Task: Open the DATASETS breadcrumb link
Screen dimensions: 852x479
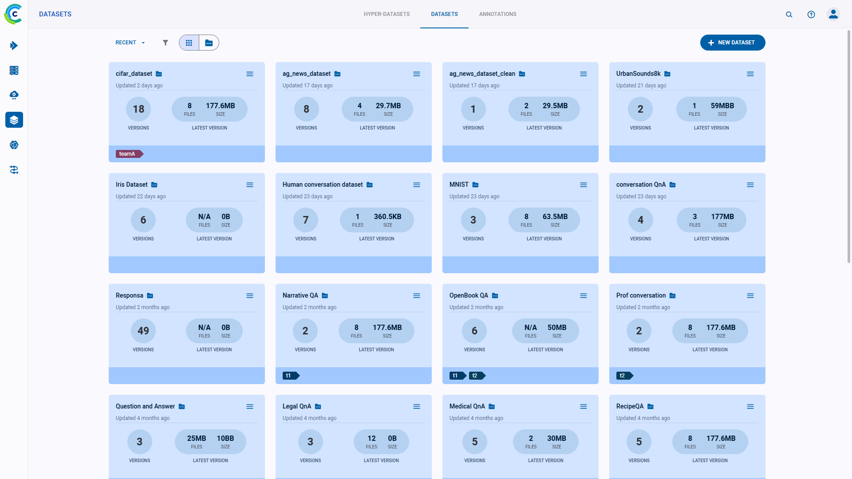Action: click(x=55, y=14)
